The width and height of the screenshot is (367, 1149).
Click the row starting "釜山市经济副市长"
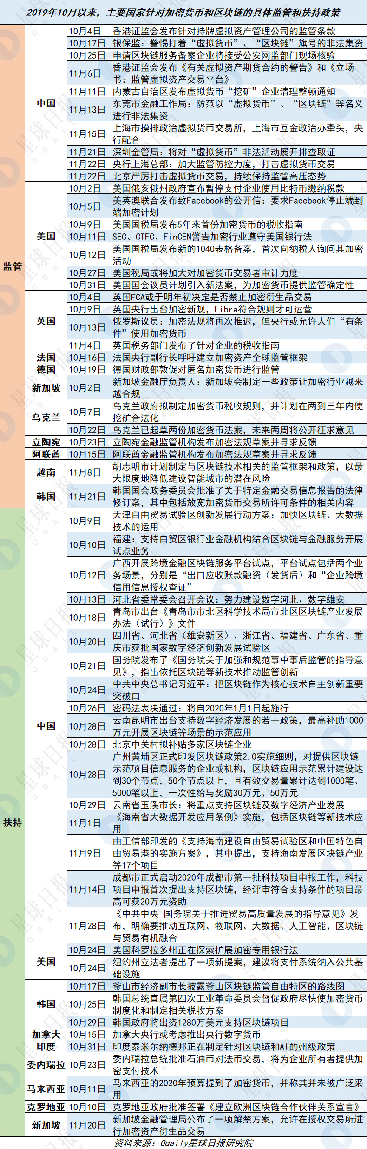tap(239, 986)
